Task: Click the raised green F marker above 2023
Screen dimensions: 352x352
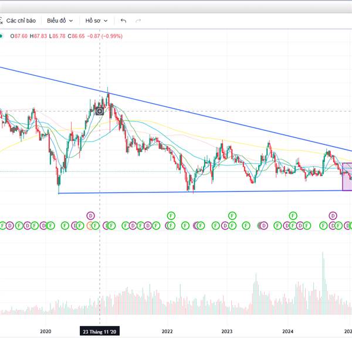Action: click(232, 216)
